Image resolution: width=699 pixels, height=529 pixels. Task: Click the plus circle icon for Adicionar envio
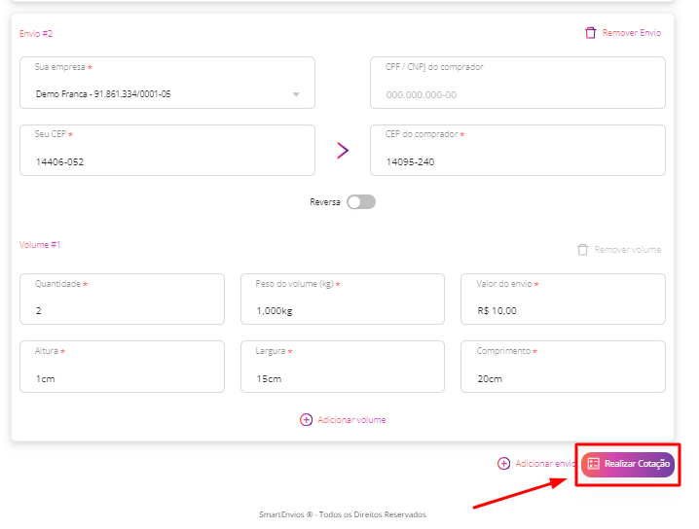pyautogui.click(x=503, y=464)
